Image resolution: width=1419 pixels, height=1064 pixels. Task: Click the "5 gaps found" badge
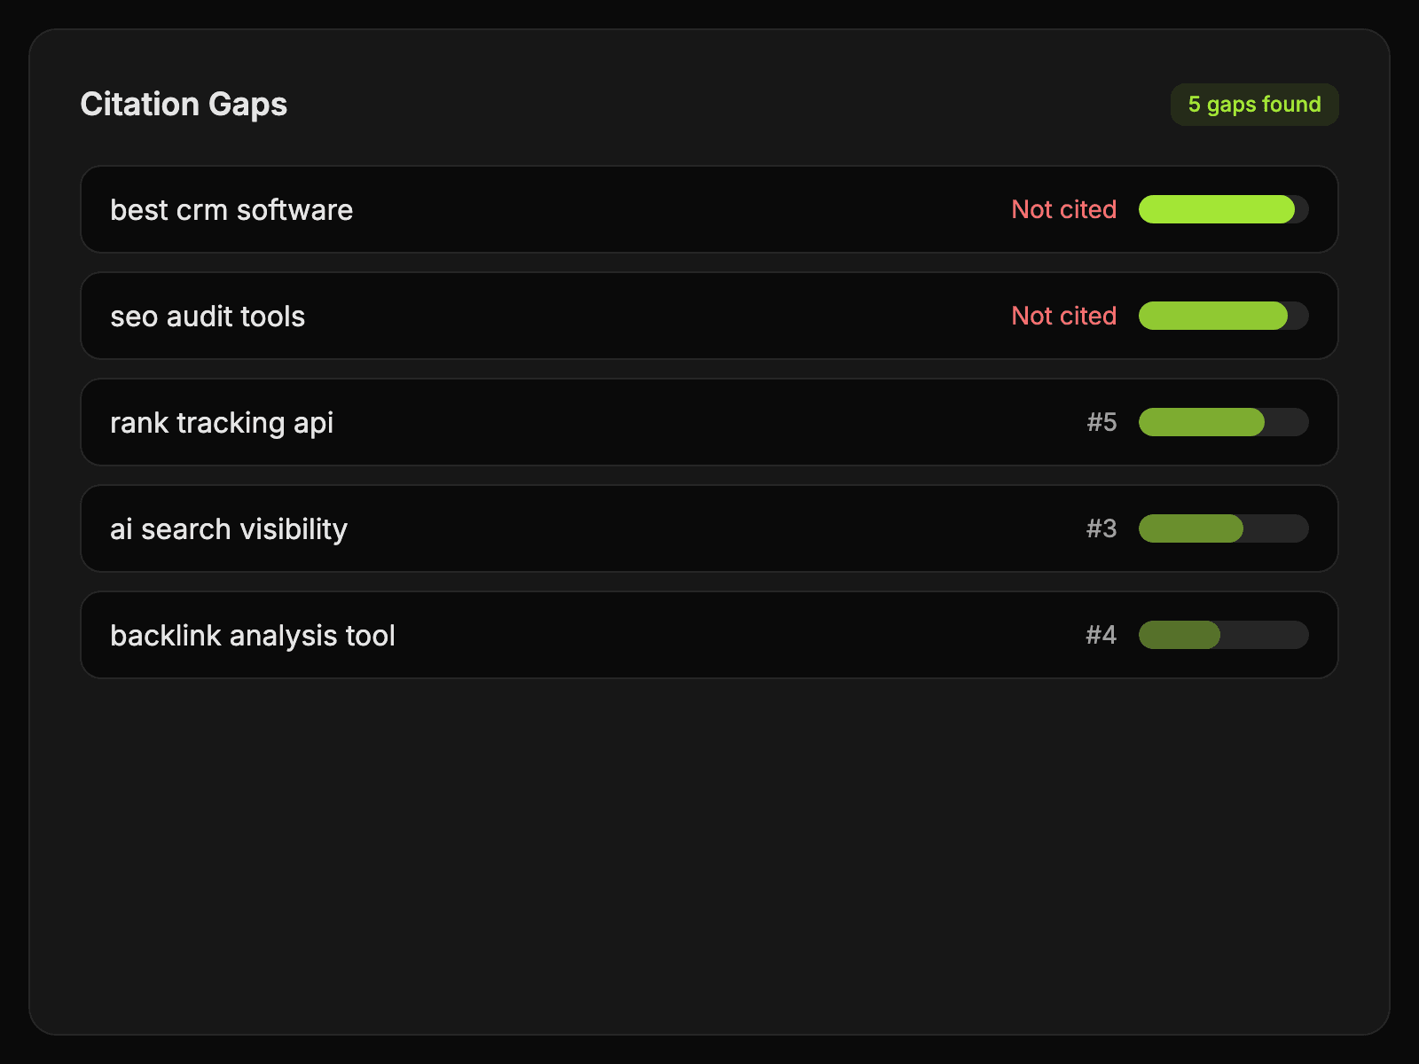tap(1254, 105)
